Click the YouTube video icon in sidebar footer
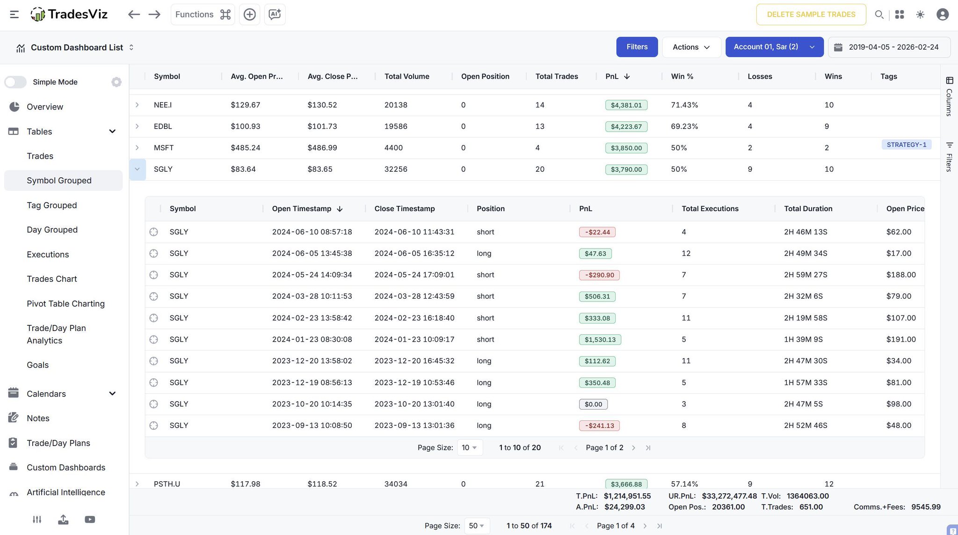Image resolution: width=958 pixels, height=535 pixels. [x=90, y=520]
